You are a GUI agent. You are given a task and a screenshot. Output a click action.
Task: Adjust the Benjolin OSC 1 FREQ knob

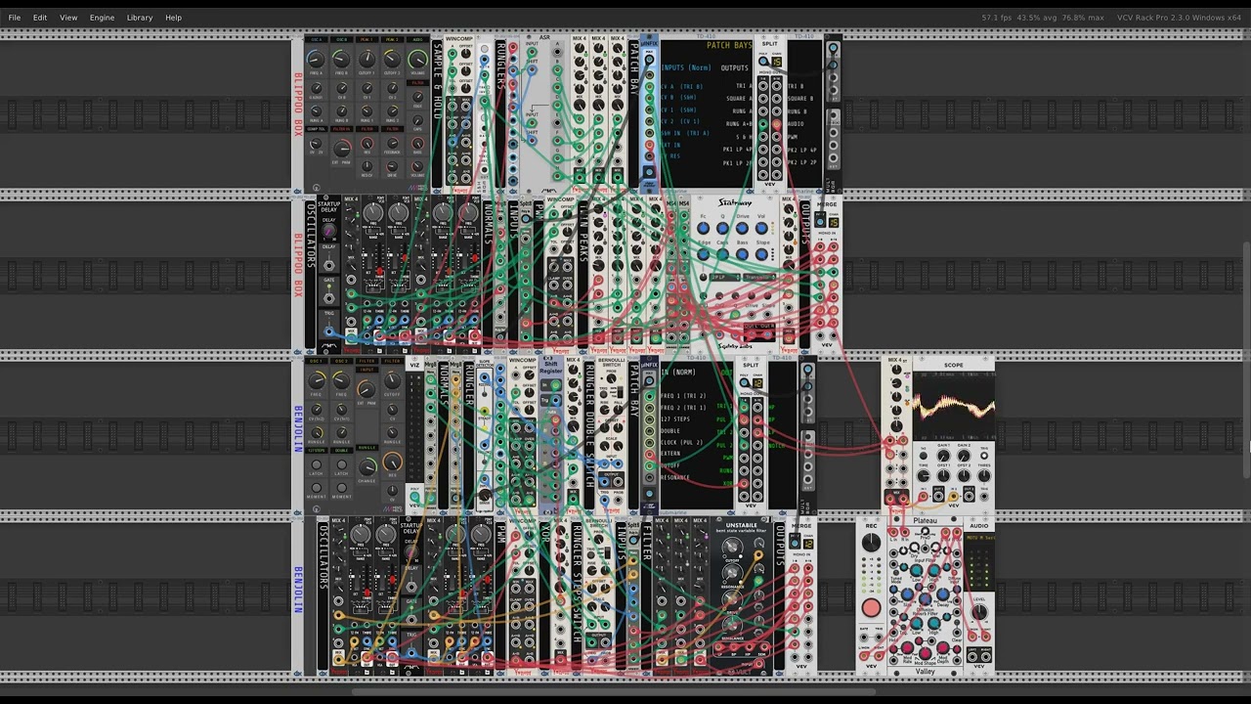317,381
